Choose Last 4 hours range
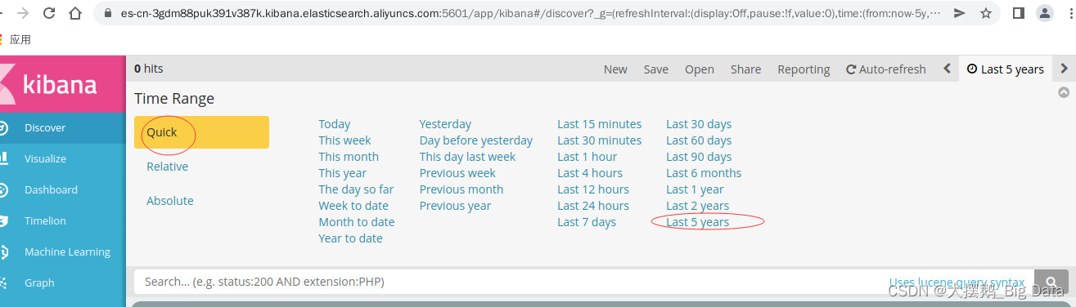This screenshot has width=1076, height=307. (x=590, y=173)
